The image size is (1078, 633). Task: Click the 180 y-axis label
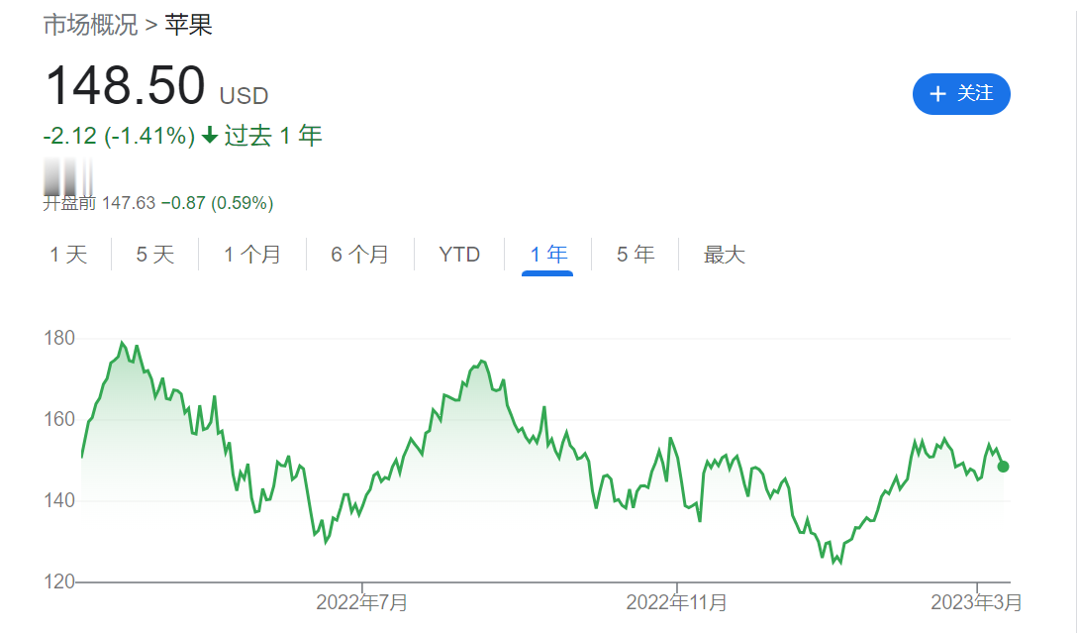pyautogui.click(x=59, y=338)
